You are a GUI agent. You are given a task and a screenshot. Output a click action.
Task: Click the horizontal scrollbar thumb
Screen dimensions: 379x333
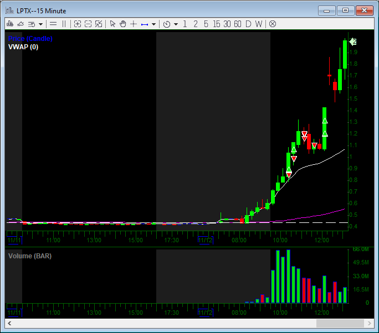click(x=340, y=324)
